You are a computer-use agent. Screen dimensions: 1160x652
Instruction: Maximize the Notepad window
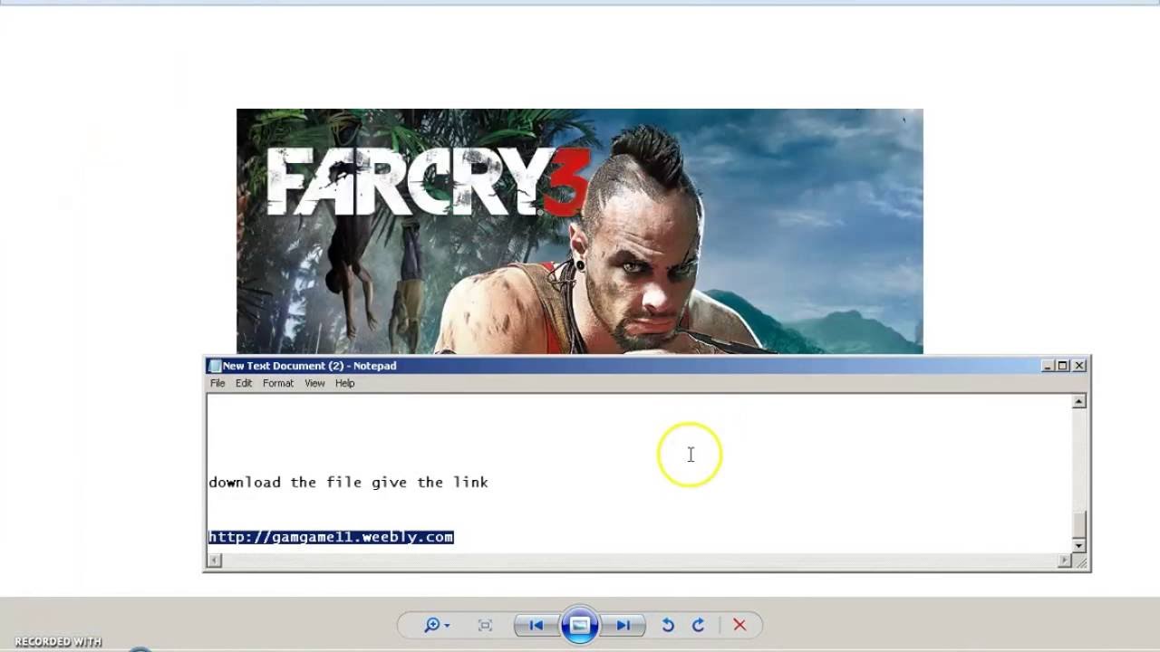(x=1063, y=366)
